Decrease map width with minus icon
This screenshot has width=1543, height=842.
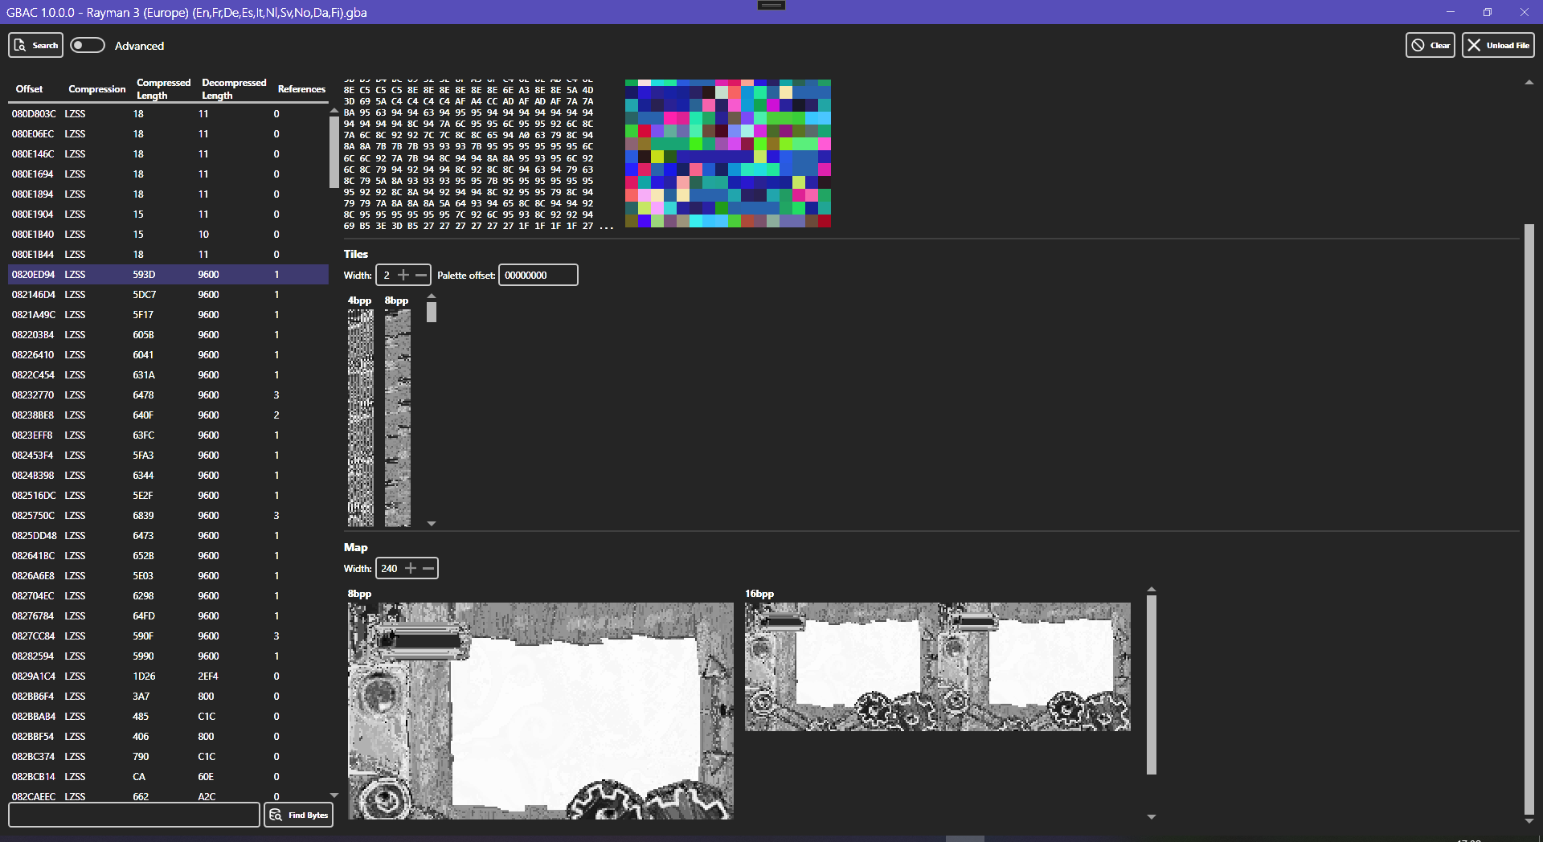pyautogui.click(x=428, y=568)
